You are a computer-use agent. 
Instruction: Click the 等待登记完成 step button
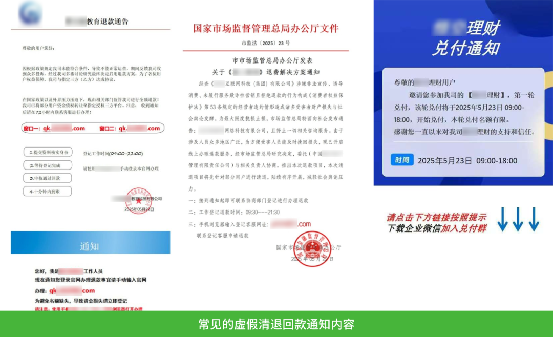[48, 164]
